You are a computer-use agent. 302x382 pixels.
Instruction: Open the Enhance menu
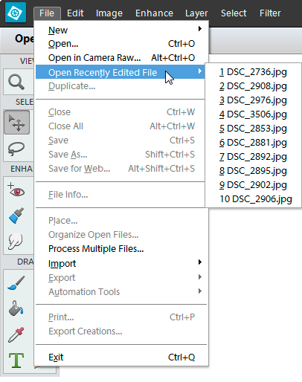(x=154, y=13)
